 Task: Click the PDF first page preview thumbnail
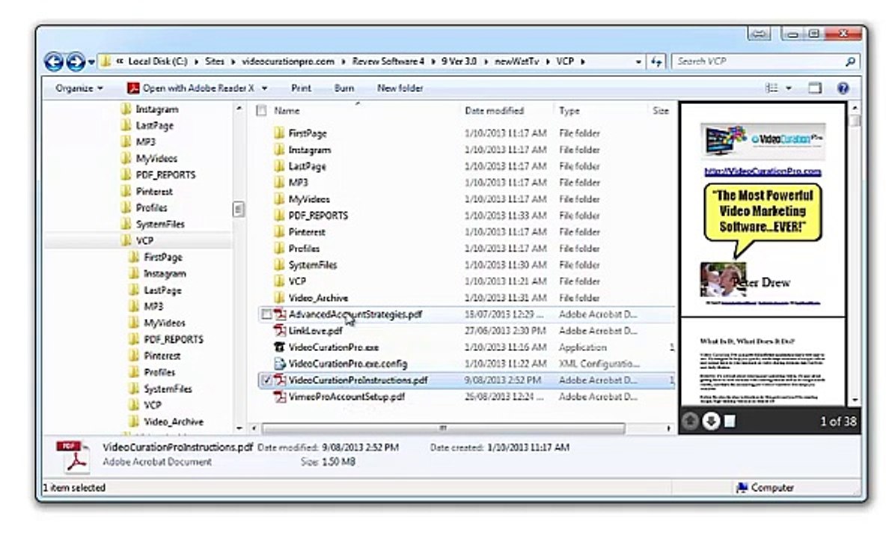point(763,210)
